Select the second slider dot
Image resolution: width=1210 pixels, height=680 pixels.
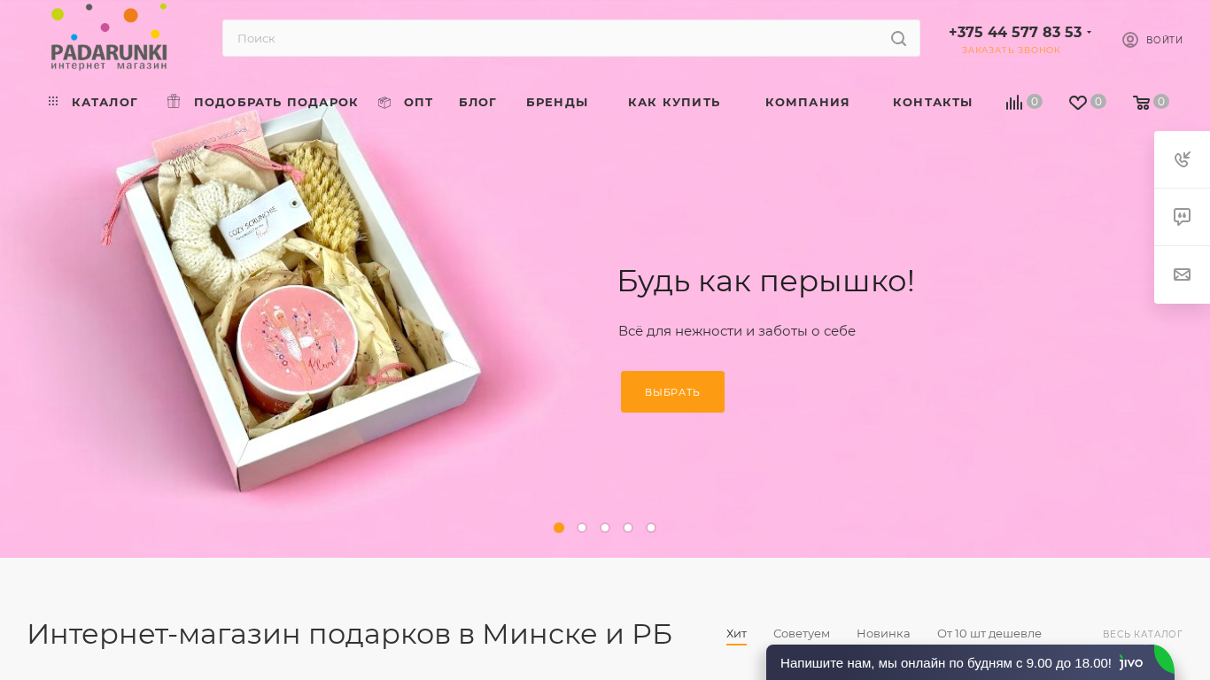582,528
